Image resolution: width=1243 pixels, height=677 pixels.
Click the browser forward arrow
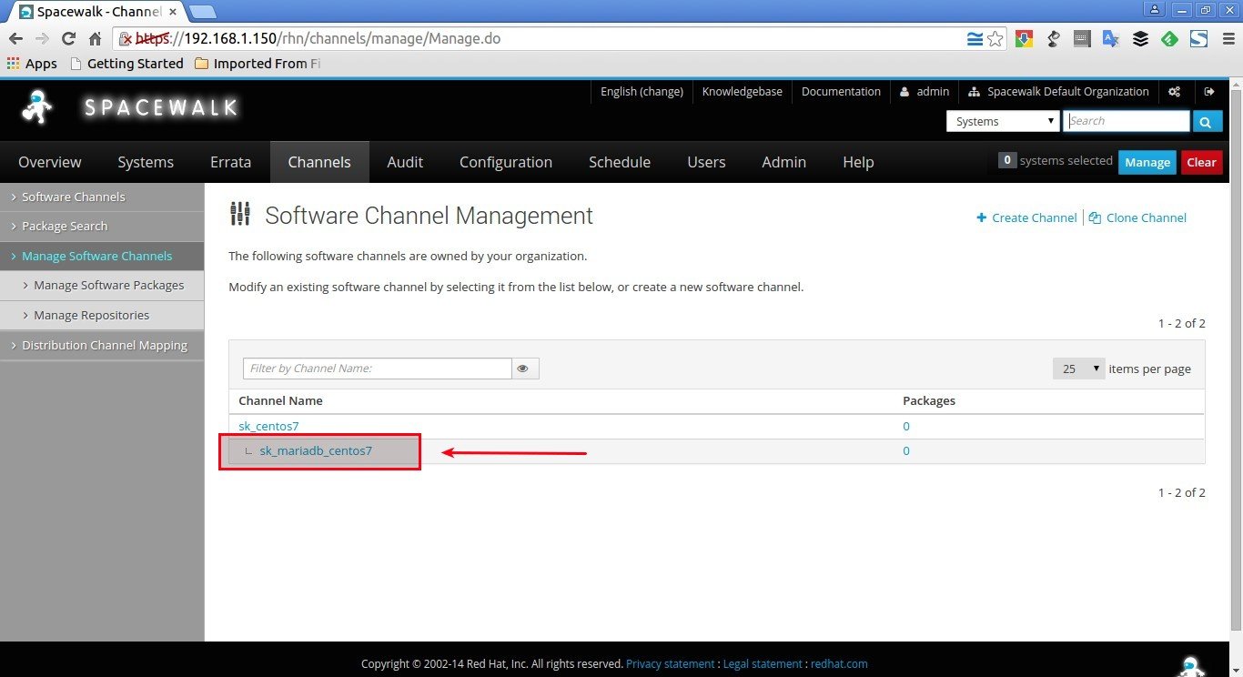tap(42, 39)
